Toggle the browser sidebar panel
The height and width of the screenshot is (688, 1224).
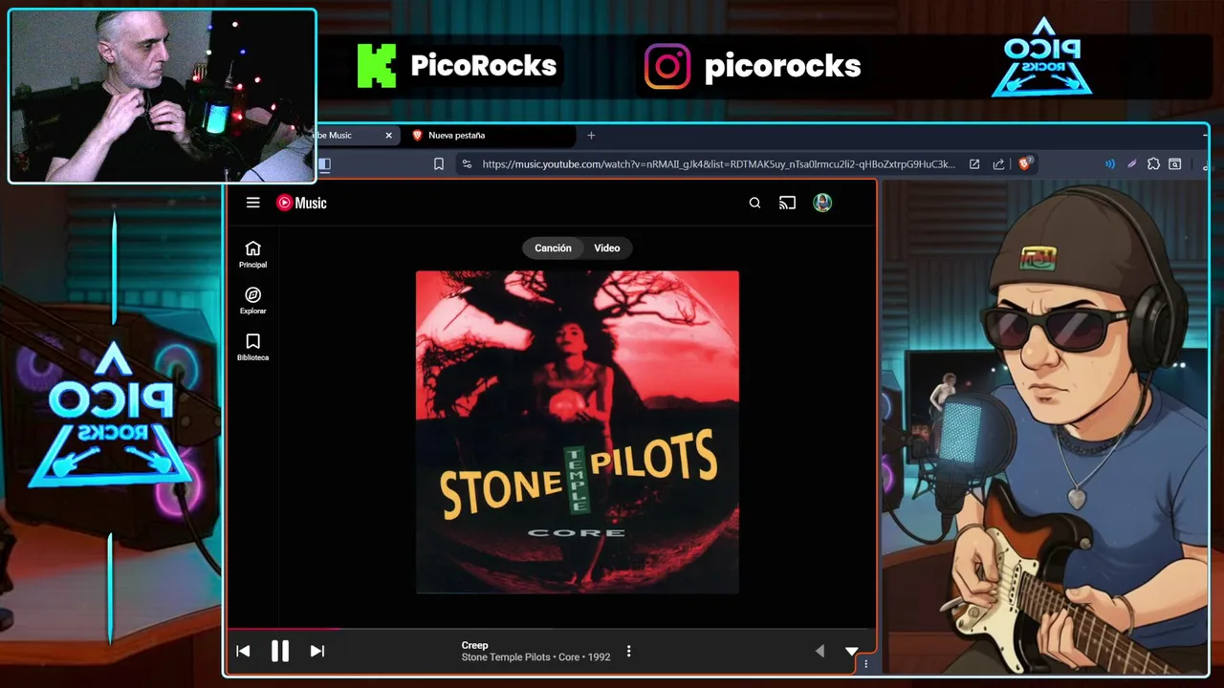[x=324, y=164]
